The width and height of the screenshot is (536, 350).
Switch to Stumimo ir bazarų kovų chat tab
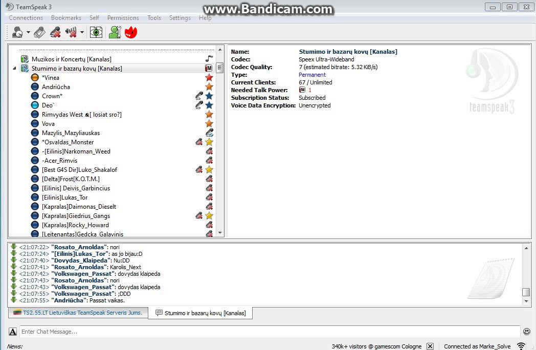[x=200, y=313]
